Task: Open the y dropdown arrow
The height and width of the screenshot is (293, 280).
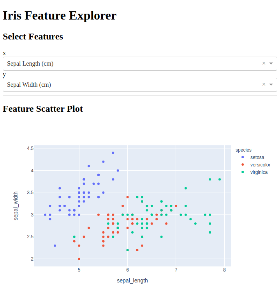Action: click(x=271, y=84)
